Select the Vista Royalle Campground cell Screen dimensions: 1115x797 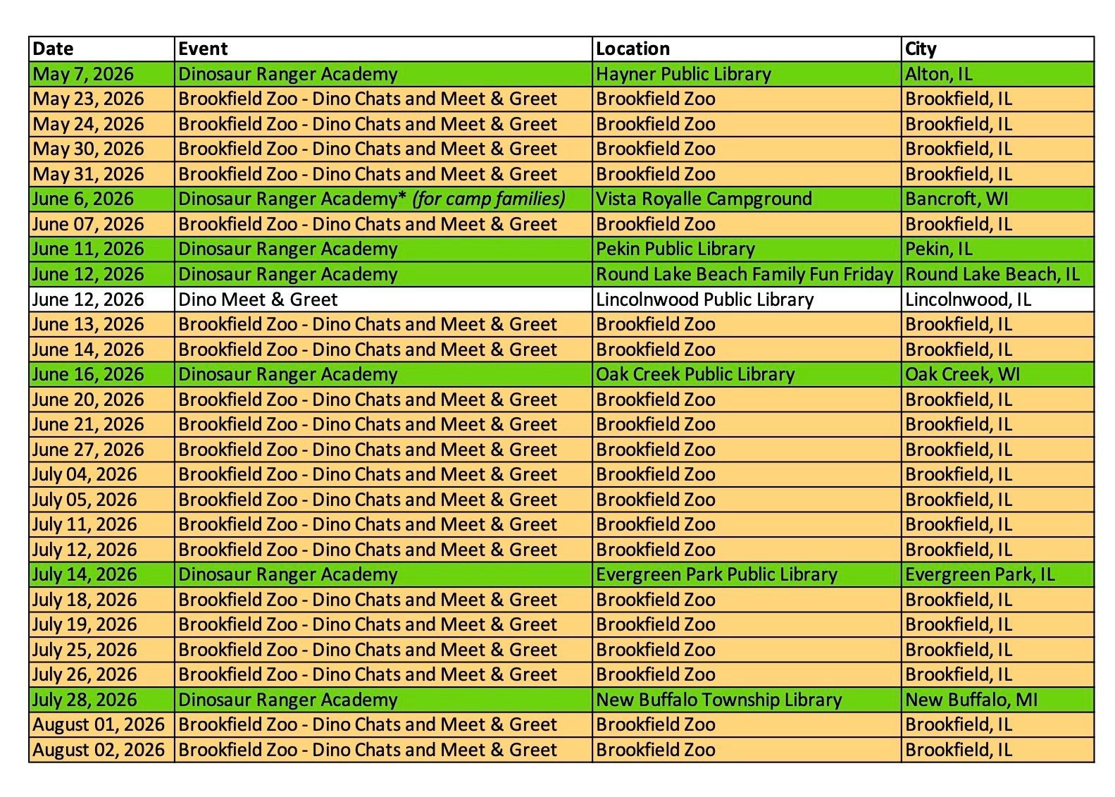tap(747, 199)
